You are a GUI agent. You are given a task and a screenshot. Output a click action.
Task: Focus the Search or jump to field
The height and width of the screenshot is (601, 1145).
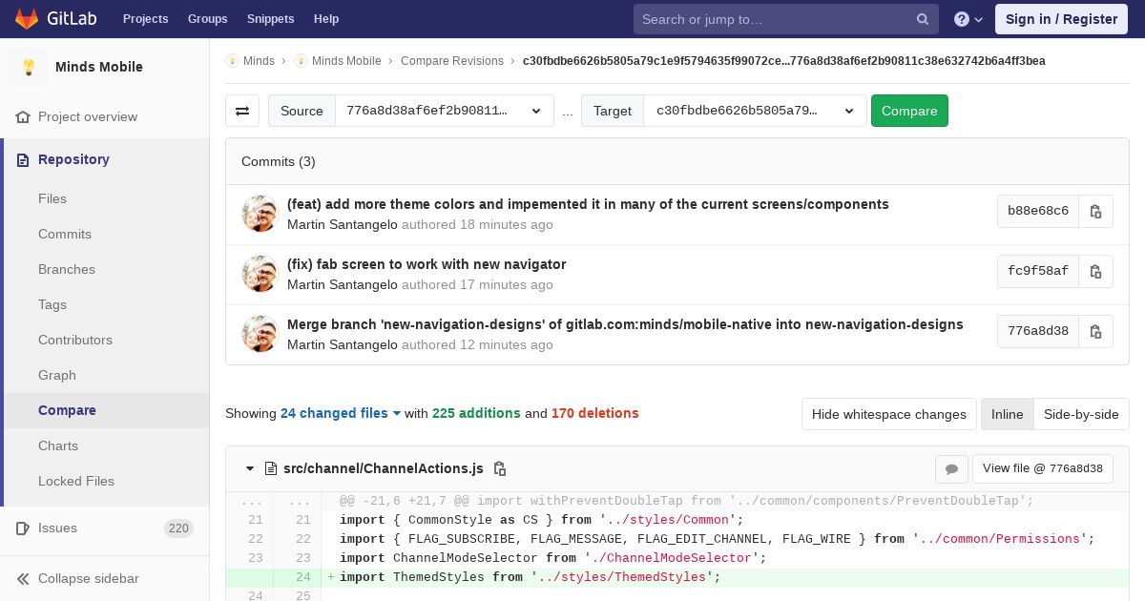pos(775,19)
